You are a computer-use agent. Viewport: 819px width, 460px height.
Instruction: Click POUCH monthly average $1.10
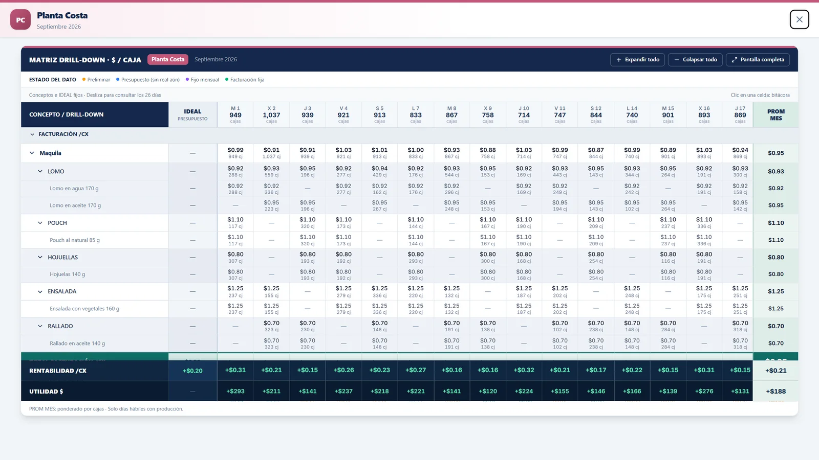point(776,223)
